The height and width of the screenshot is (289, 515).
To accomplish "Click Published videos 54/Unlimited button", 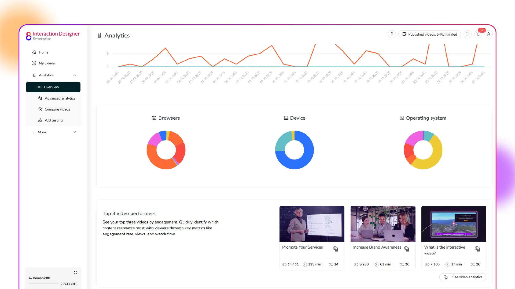I will tap(429, 34).
